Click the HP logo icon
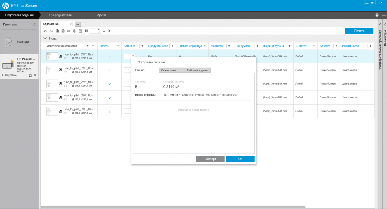 (x=5, y=5)
